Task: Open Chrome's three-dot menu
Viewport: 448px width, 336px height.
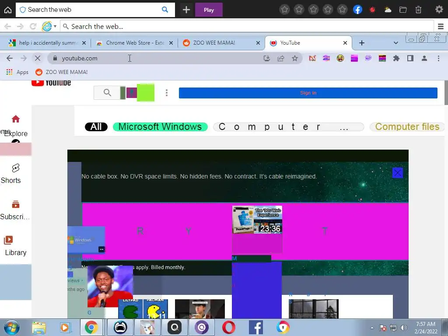Action: point(438,58)
